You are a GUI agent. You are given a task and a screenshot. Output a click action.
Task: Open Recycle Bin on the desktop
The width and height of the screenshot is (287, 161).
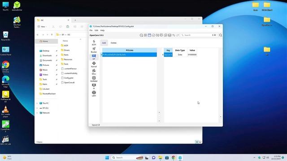tap(5, 36)
